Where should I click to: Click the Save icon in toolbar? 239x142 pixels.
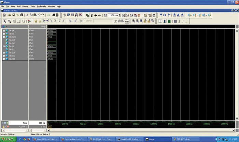[x=13, y=15]
